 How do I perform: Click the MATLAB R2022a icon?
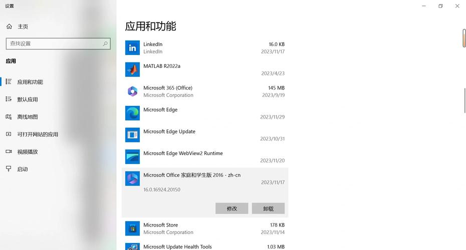click(132, 69)
